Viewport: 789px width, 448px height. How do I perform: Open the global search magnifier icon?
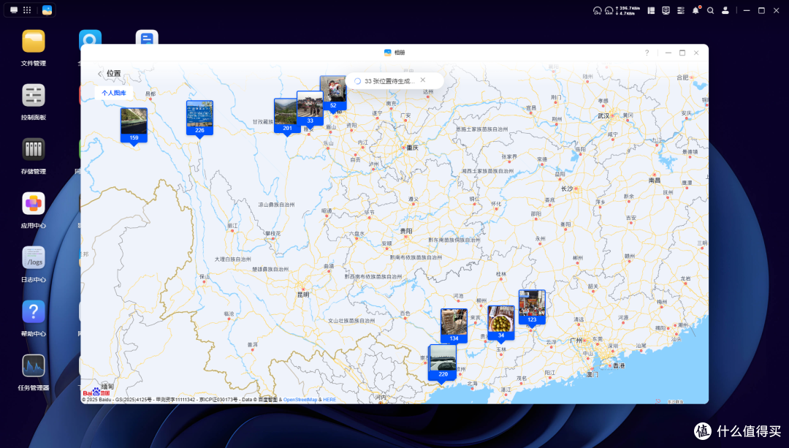coord(711,10)
